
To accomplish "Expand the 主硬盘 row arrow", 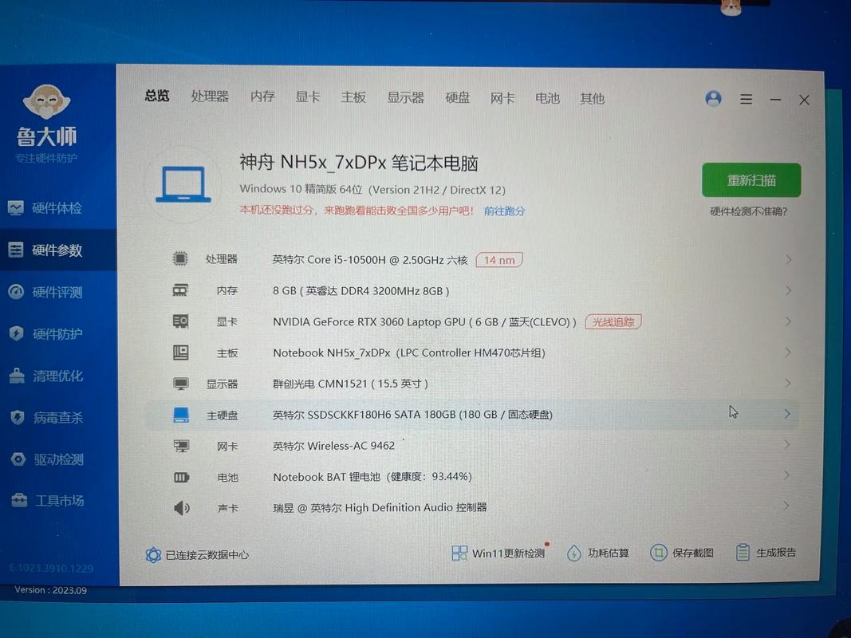I will [x=787, y=414].
